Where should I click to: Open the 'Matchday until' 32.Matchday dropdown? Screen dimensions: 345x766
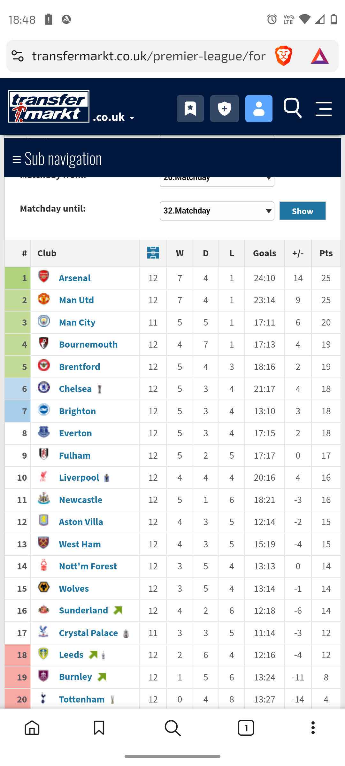pyautogui.click(x=217, y=211)
